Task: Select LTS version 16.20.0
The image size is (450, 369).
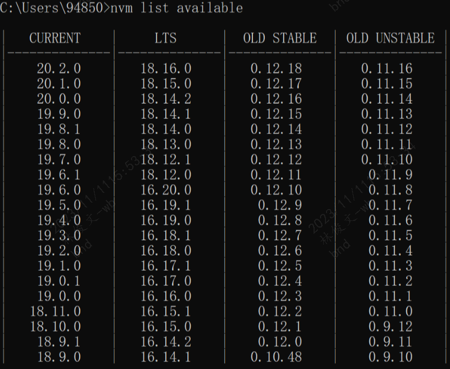Action: click(166, 190)
